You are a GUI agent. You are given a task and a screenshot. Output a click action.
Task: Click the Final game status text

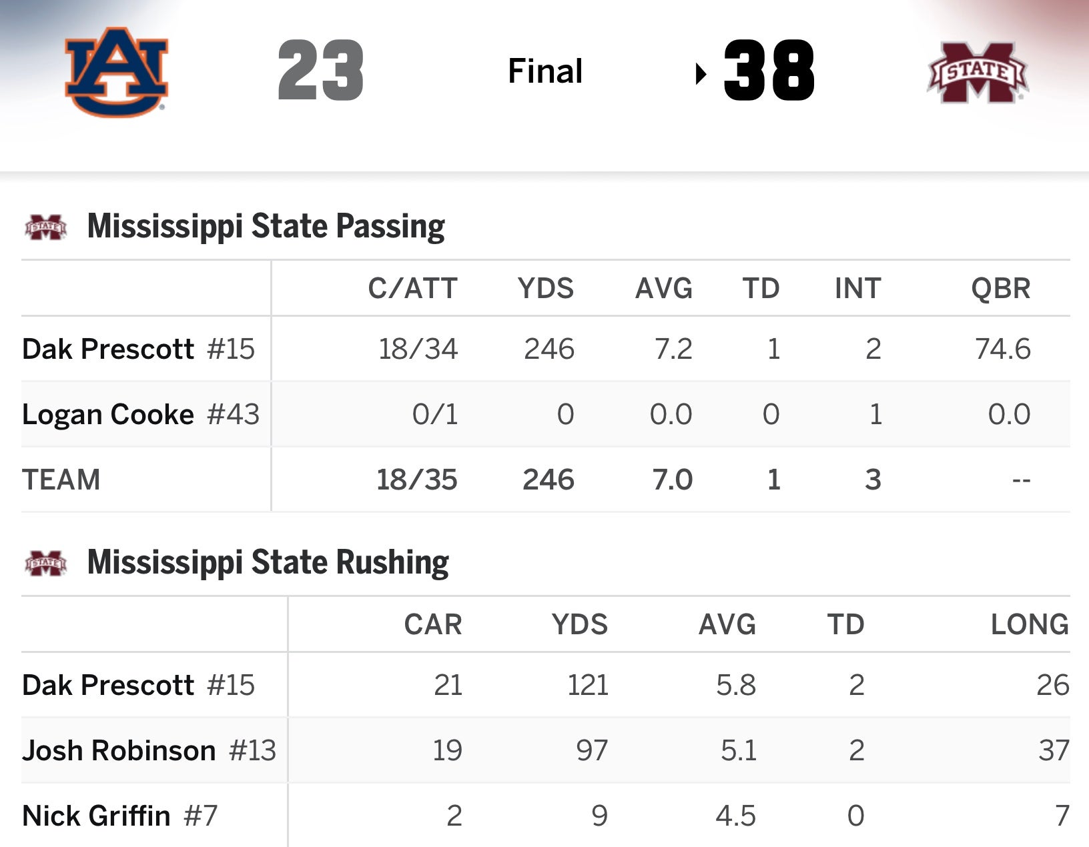tap(545, 71)
